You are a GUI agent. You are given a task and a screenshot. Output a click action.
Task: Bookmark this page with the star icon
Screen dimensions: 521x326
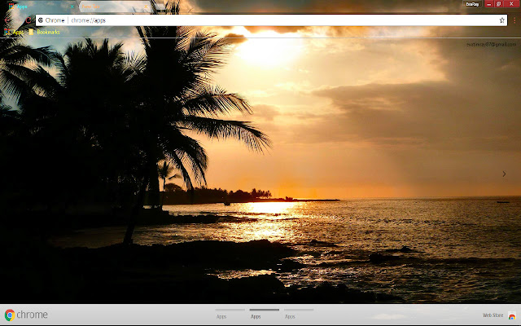pos(501,20)
